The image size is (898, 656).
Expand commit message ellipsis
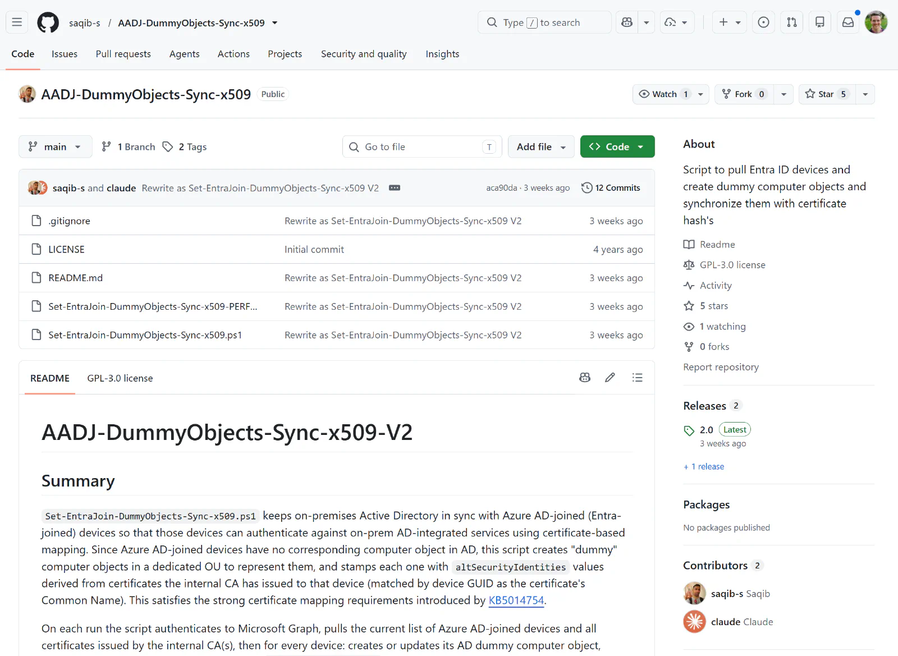pyautogui.click(x=395, y=188)
